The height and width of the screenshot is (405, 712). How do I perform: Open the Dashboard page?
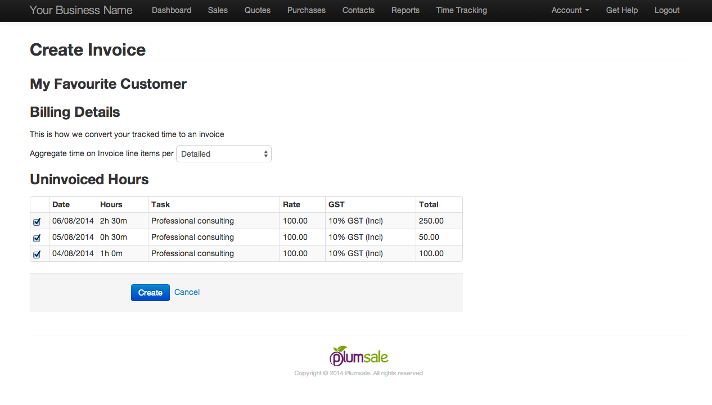(172, 10)
